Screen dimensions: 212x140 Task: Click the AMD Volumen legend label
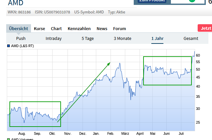[22, 139]
